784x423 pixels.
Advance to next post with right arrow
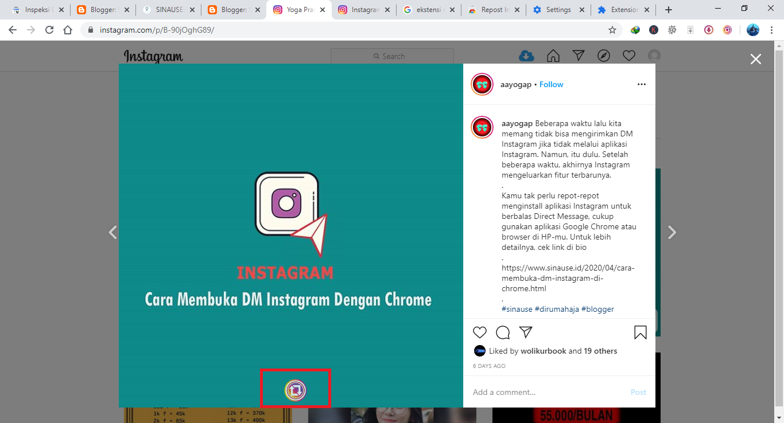click(672, 232)
